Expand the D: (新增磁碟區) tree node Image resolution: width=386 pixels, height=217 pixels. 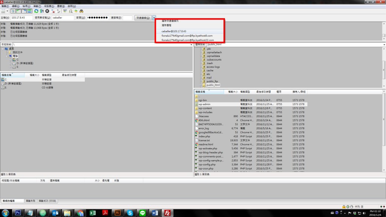pos(10,63)
